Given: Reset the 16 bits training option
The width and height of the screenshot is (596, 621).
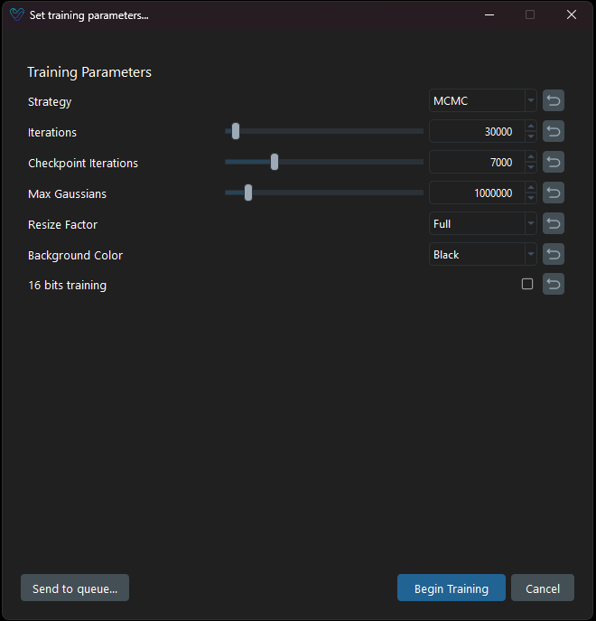Looking at the screenshot, I should [554, 285].
